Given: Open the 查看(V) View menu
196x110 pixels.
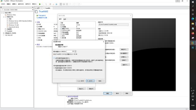Looking at the screenshot, I should click(x=14, y=4).
